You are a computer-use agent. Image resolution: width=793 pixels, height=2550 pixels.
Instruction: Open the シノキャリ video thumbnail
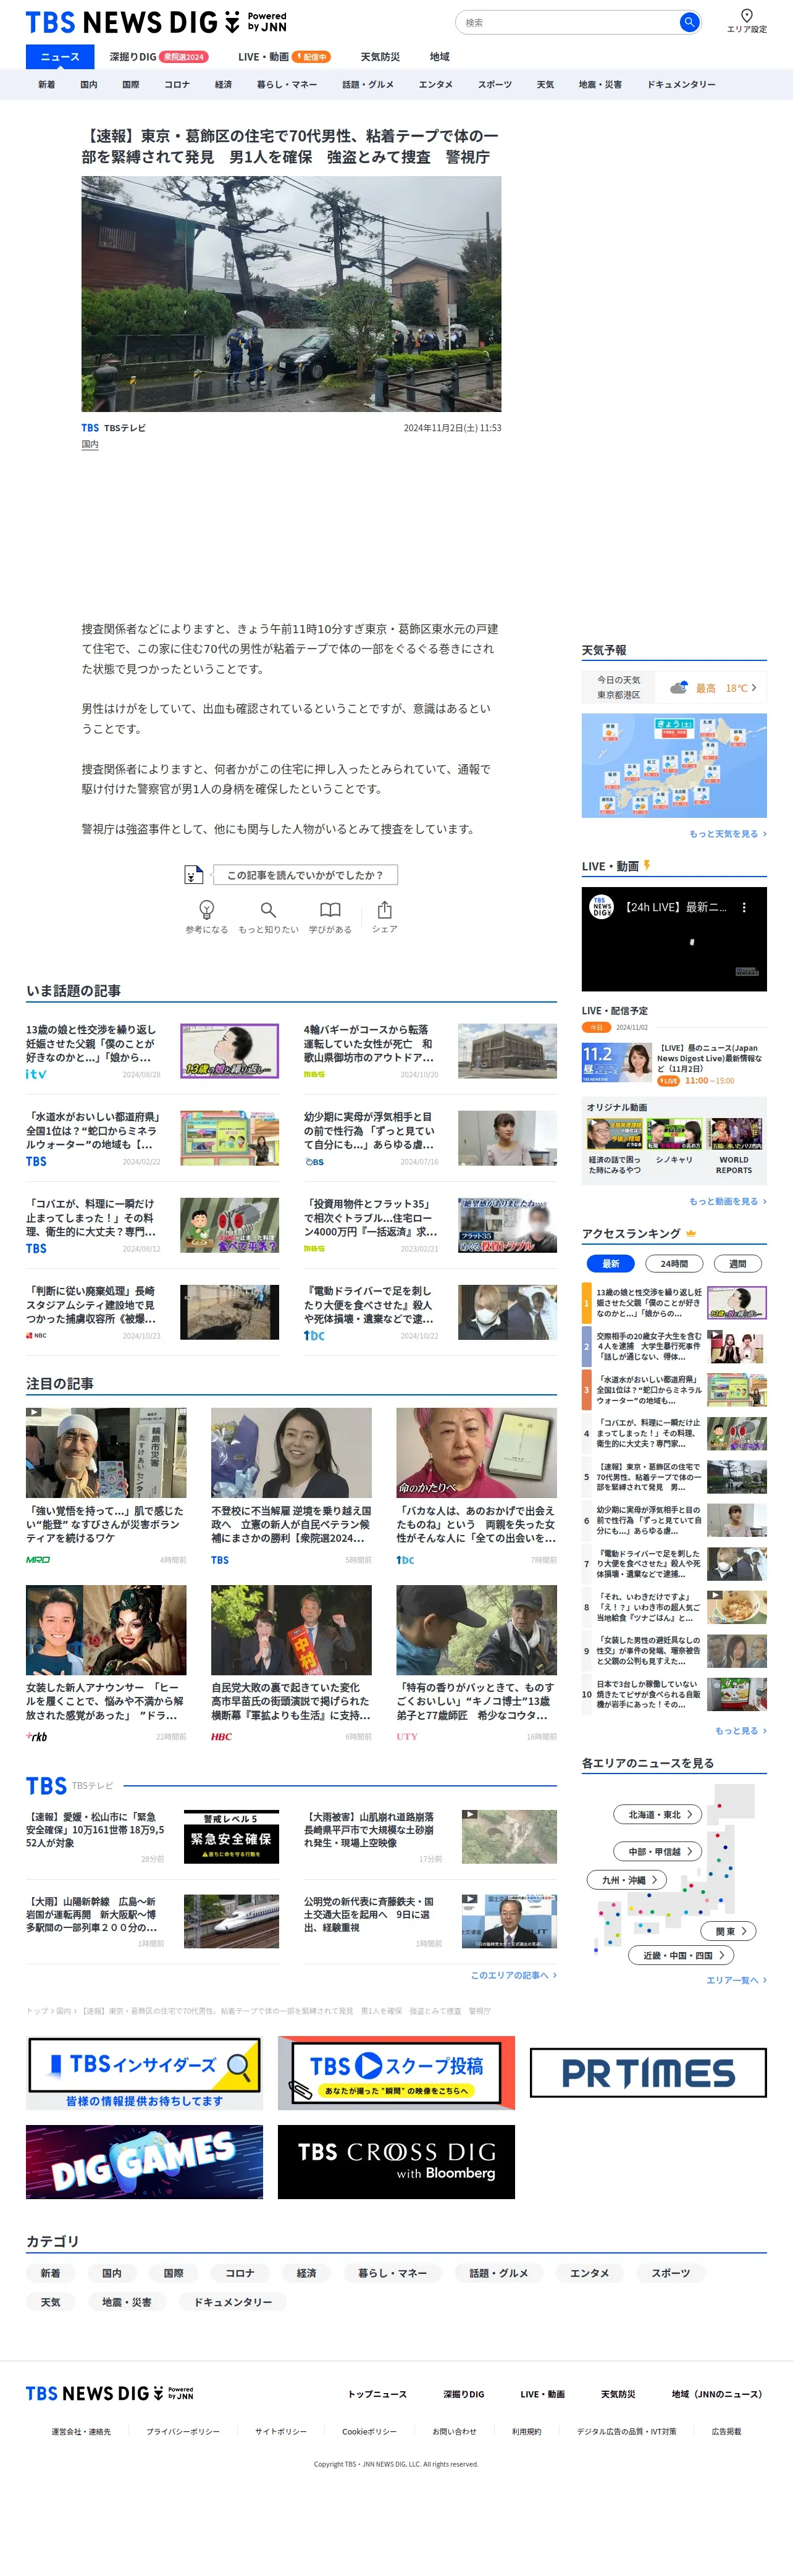coord(674,1134)
